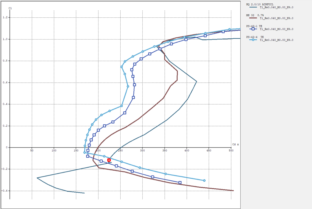
Task: Click the circle marker in PS-42-4 TE legend
Action: pos(253,40)
